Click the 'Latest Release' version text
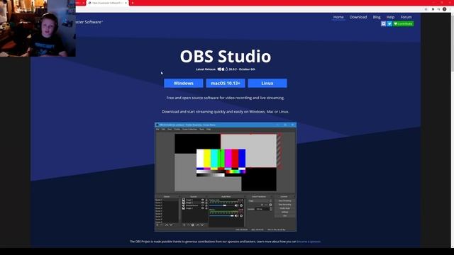Viewport: 454px width, 255px height. click(x=226, y=69)
